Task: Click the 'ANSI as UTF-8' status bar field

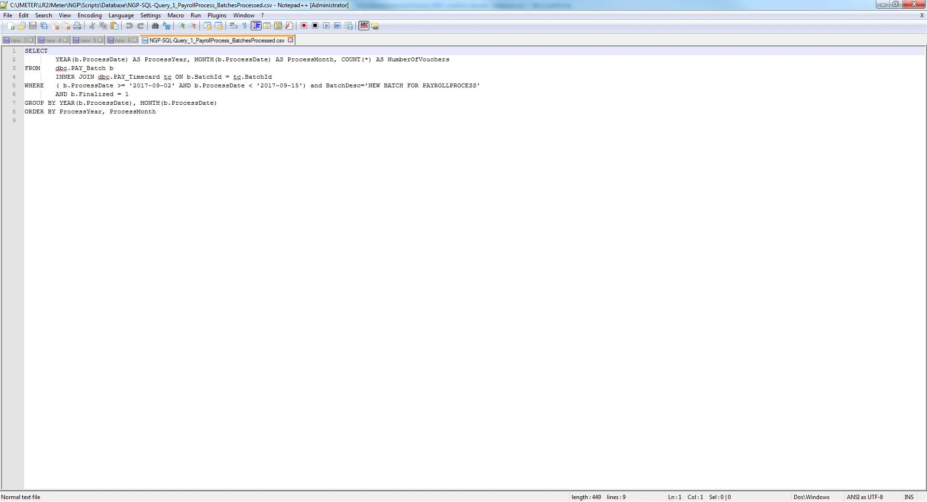Action: tap(864, 497)
